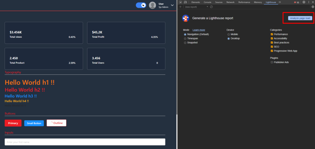Click the inspect element picker icon

pos(180,2)
